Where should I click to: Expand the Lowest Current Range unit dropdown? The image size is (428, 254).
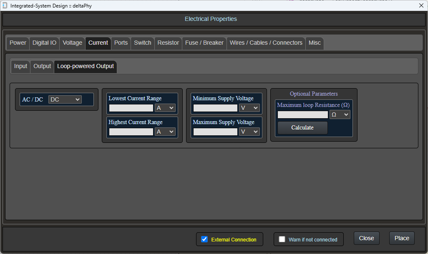click(165, 108)
